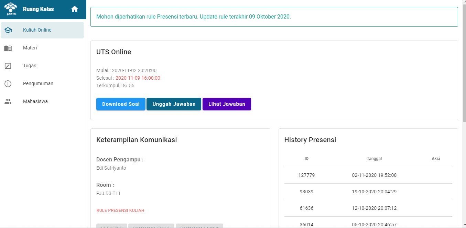The width and height of the screenshot is (466, 228).
Task: Select presensi history row 127779
Action: coord(368,175)
